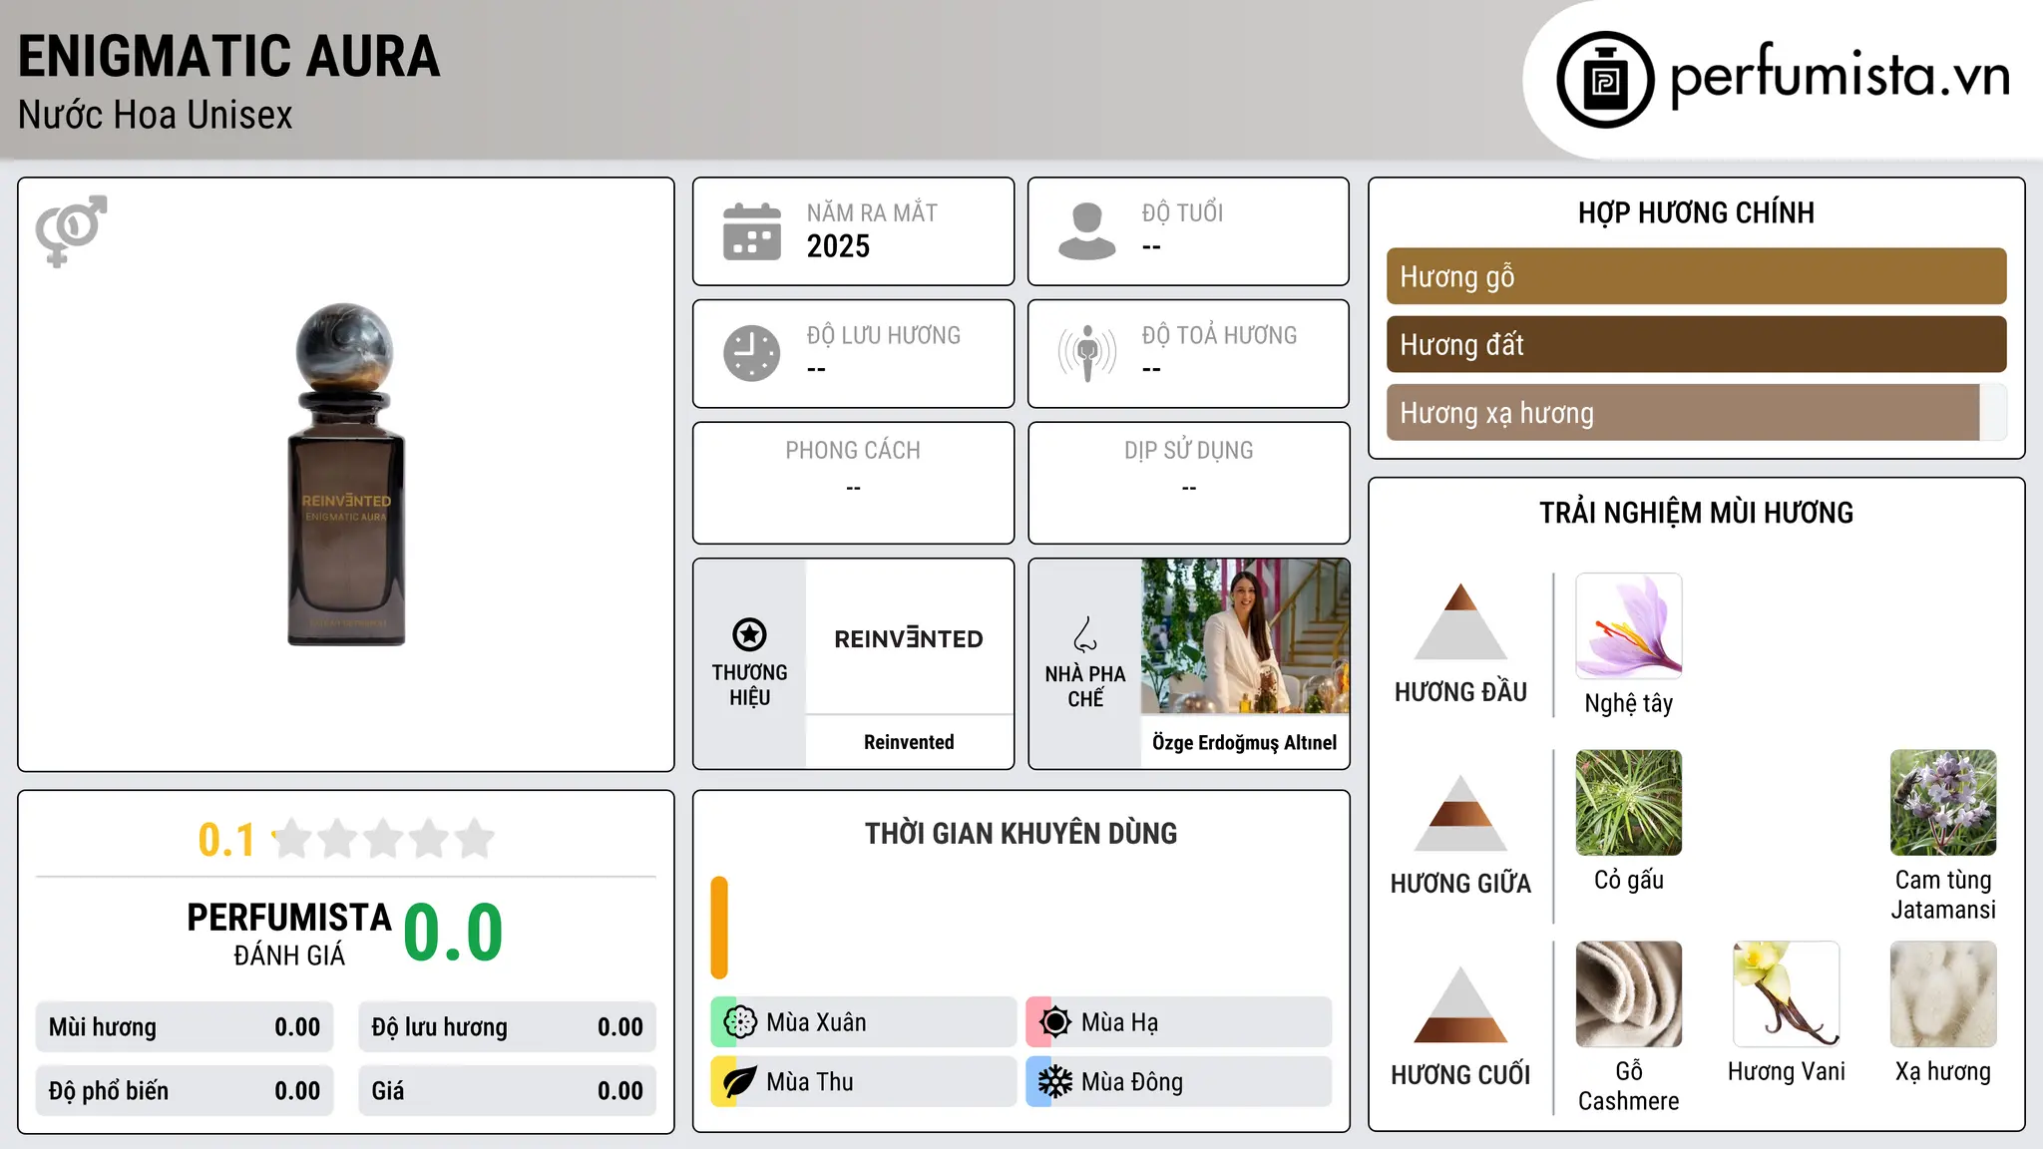
Task: Open the Hương Vani note thumbnail
Action: click(1787, 994)
